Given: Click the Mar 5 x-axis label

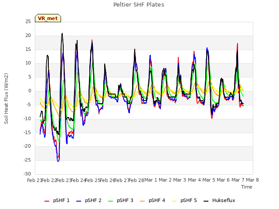Looking at the screenshot, I should click(209, 180).
